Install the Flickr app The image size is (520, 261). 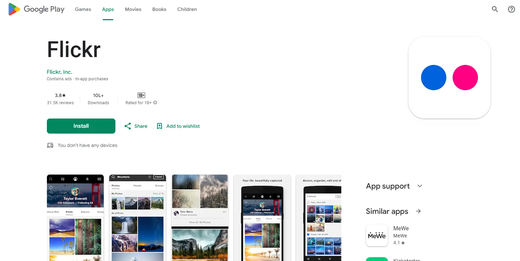pos(81,126)
